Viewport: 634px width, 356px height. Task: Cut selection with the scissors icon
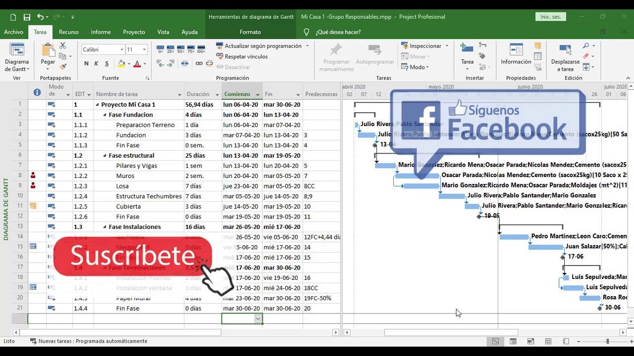[63, 45]
